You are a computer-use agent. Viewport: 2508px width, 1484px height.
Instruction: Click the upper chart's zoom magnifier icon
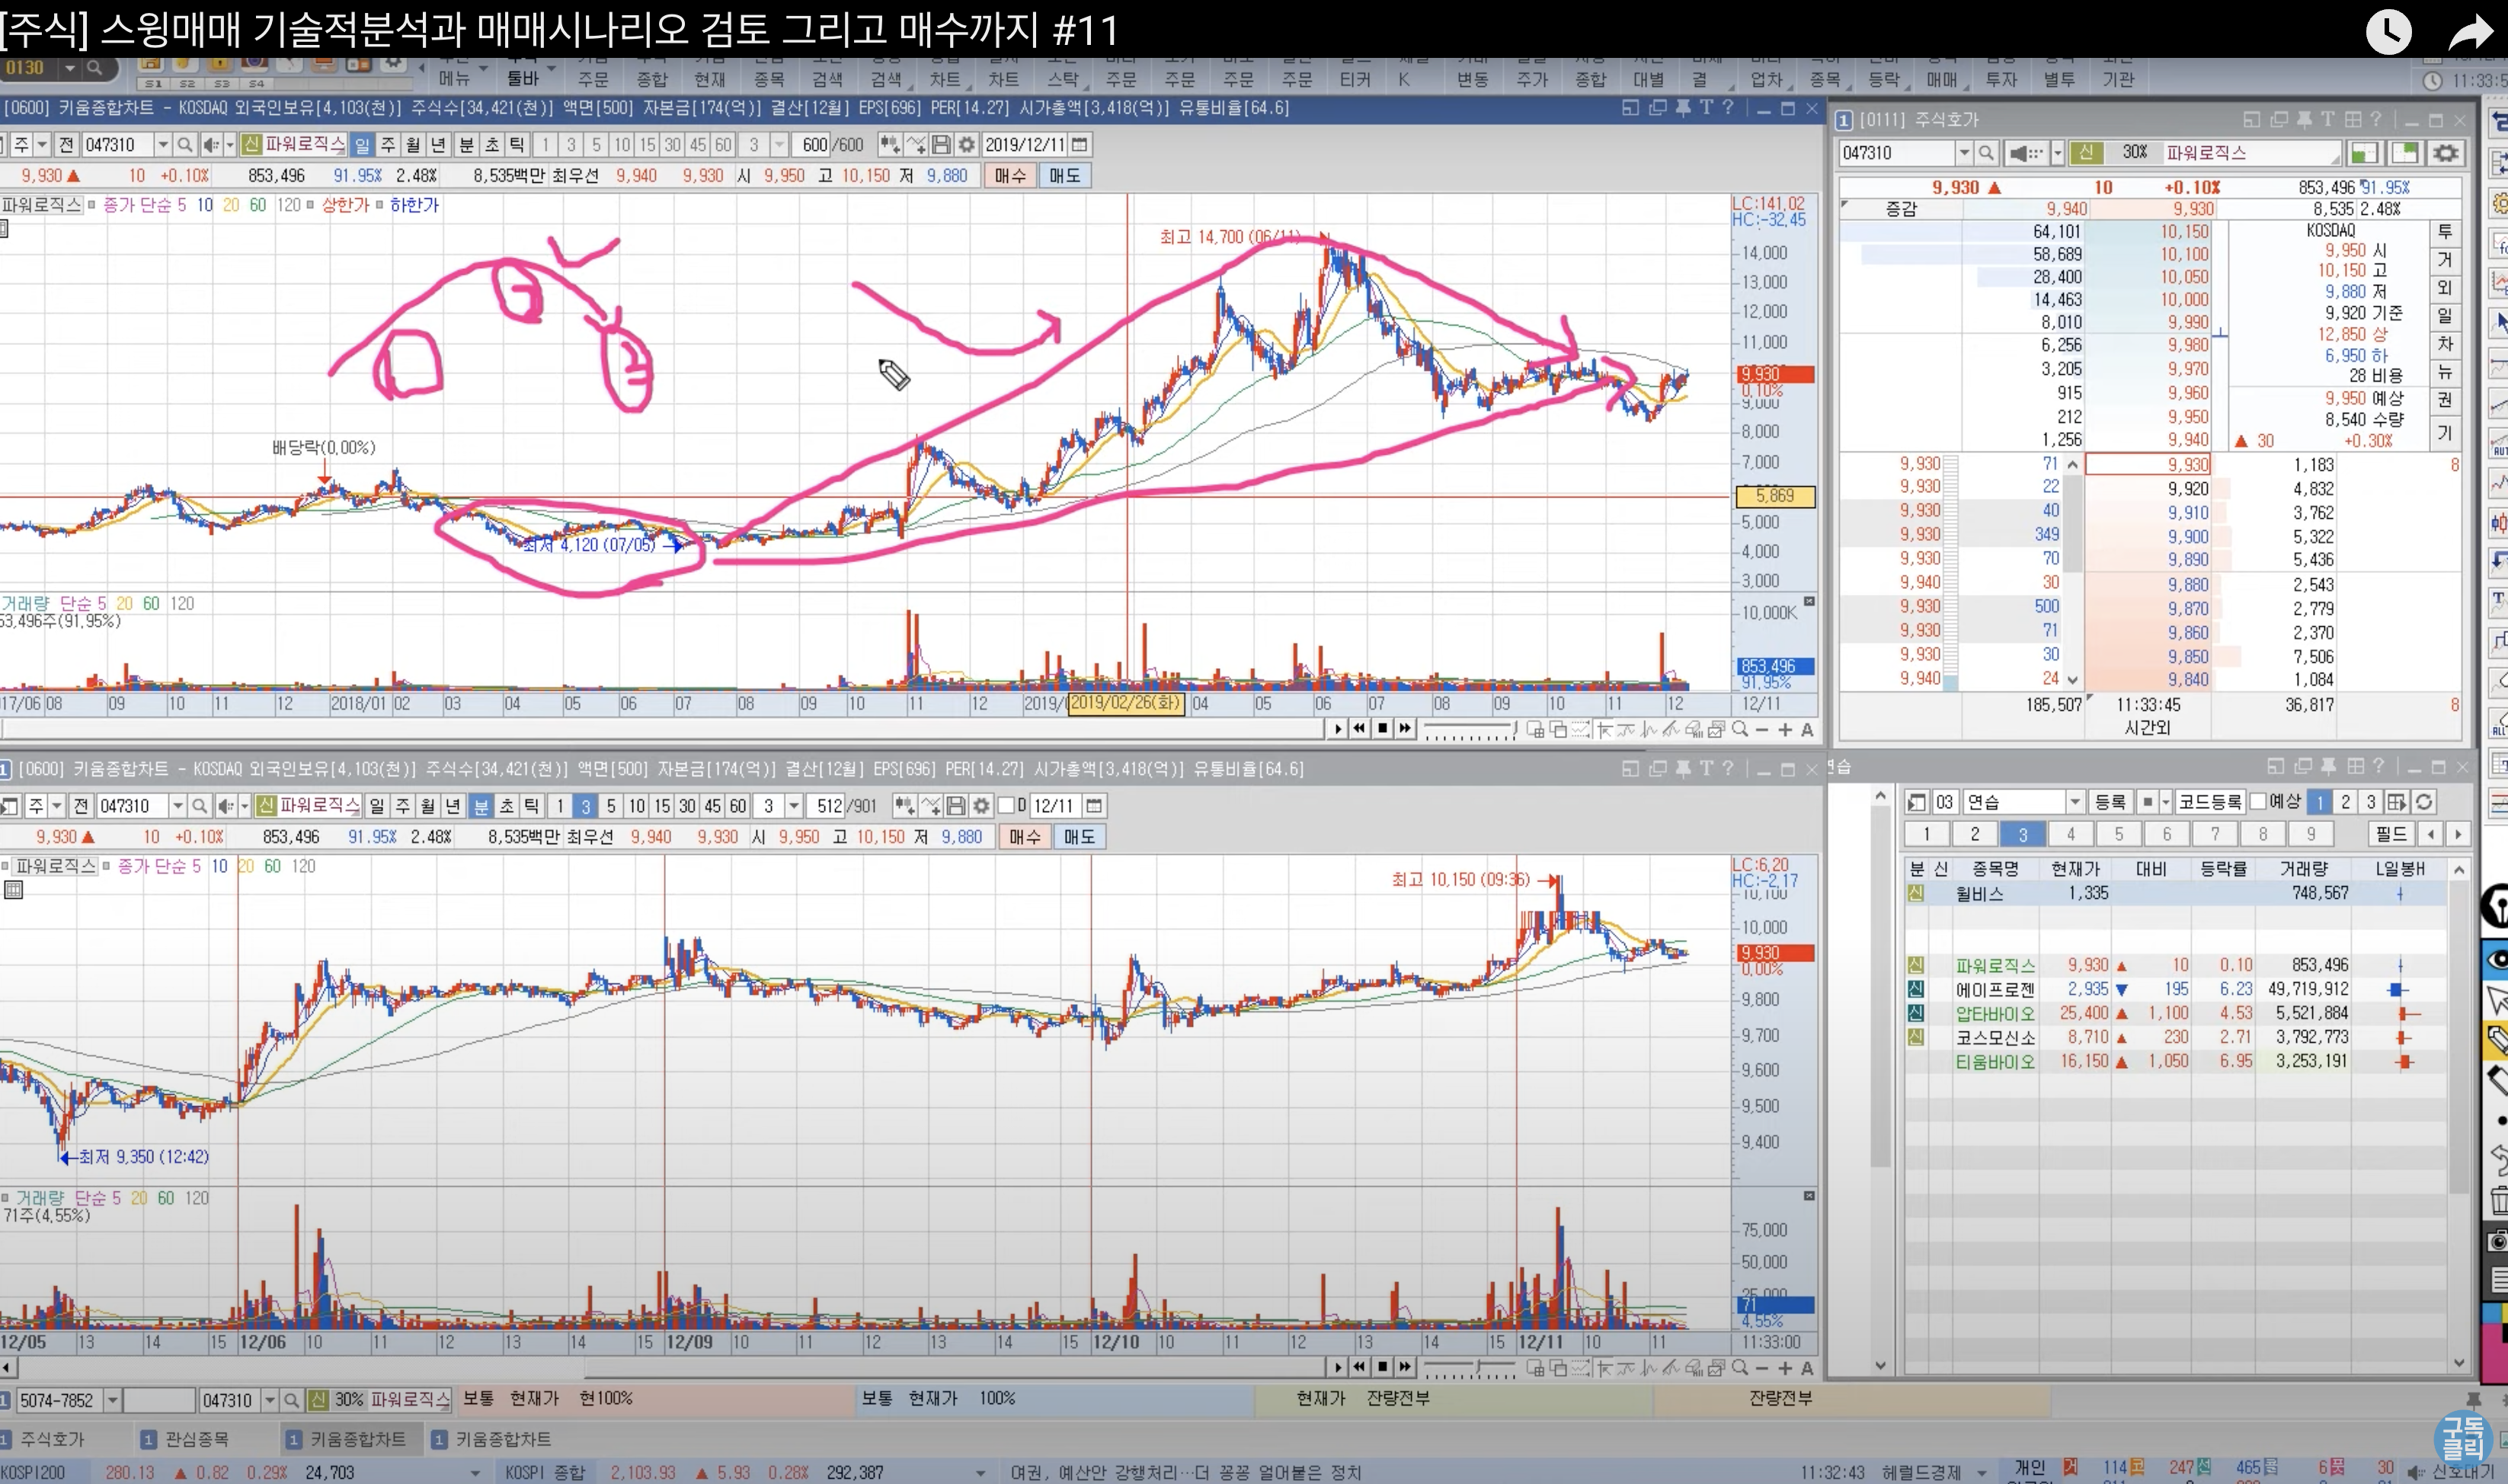pos(1740,729)
